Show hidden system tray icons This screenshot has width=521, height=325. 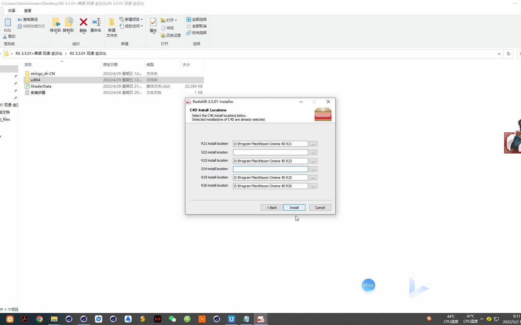point(482,319)
